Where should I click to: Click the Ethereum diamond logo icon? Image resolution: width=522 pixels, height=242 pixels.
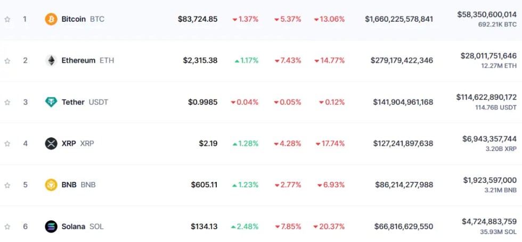coord(51,61)
